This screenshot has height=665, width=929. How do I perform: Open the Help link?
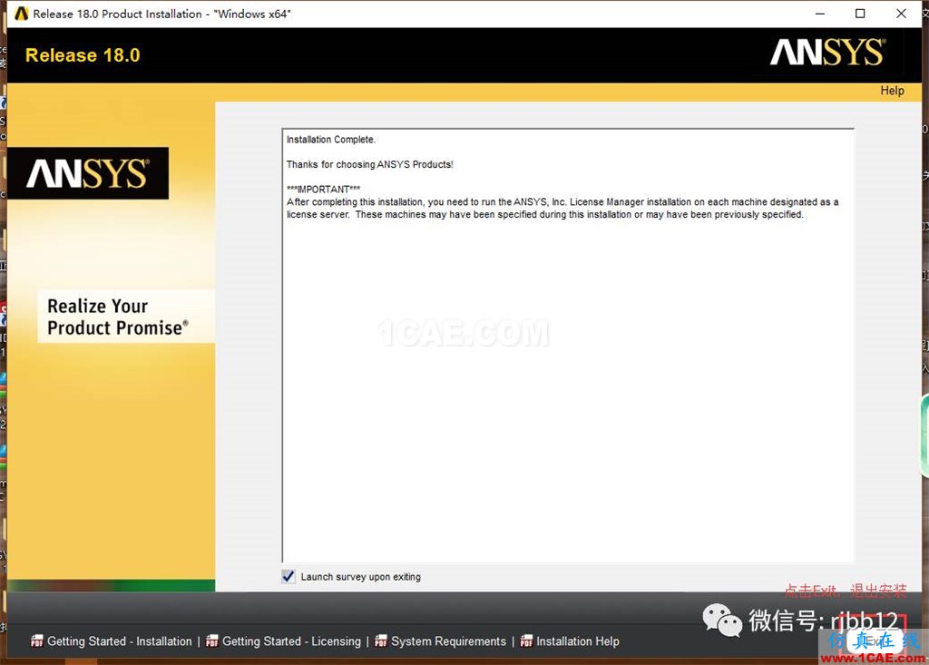tap(892, 91)
